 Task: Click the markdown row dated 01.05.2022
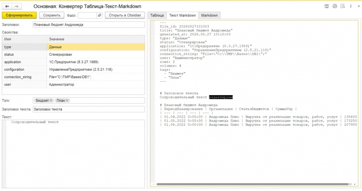click(258, 121)
